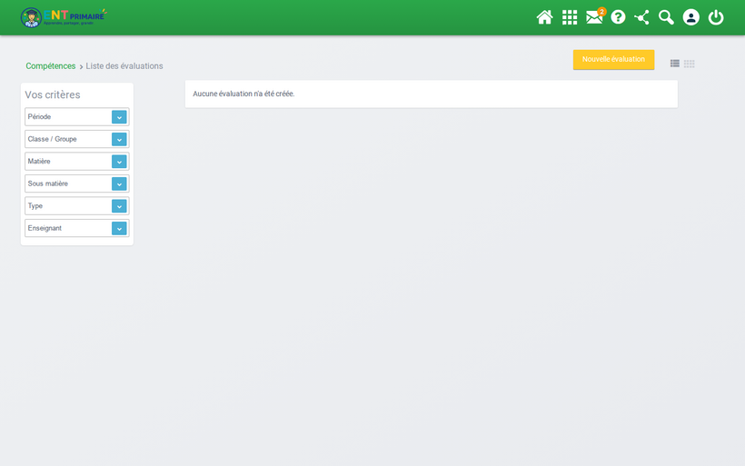Click the 'Vos critères' heading
The image size is (745, 466).
[53, 95]
